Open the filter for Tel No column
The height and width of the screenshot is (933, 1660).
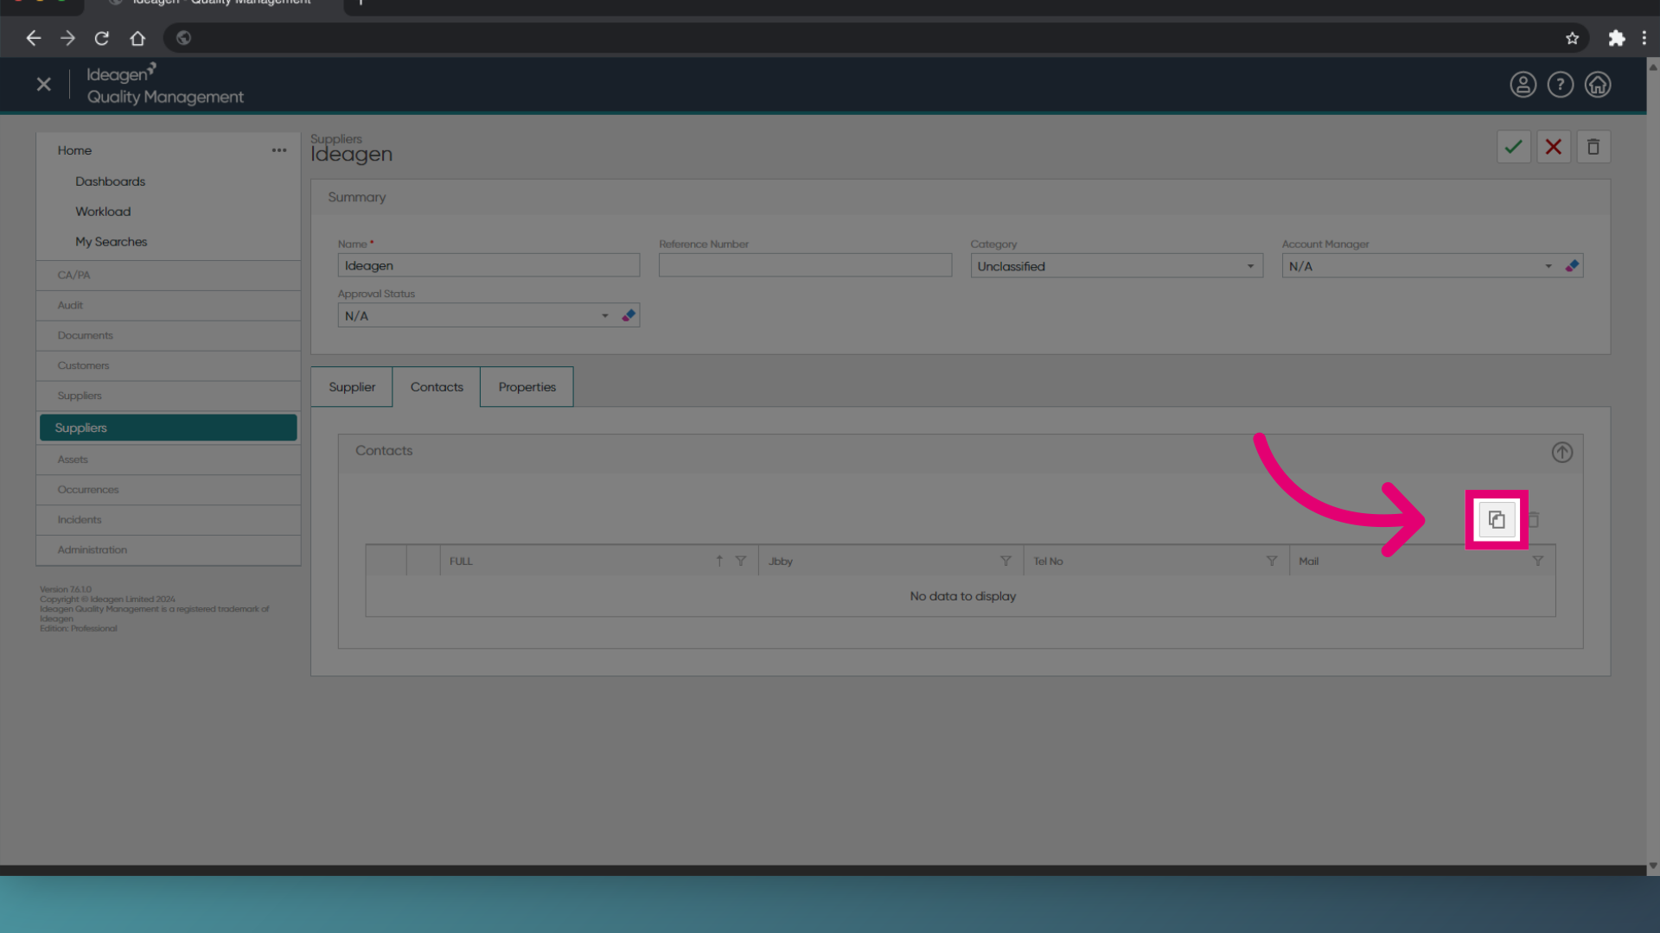pyautogui.click(x=1272, y=561)
